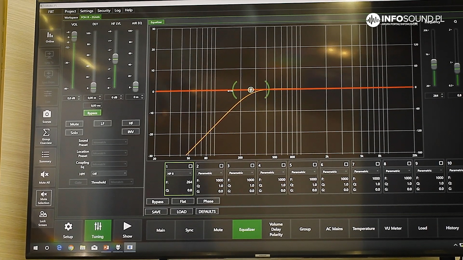463x260 pixels.
Task: Click the DEFAULTS button
Action: point(207,211)
